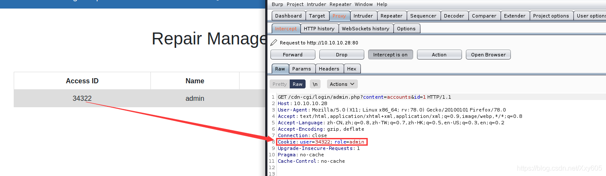Click the 'Request to http://10.10.10.28:80' label
This screenshot has width=606, height=176.
[x=319, y=43]
